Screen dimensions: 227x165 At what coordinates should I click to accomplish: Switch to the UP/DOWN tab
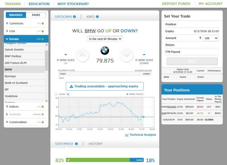pyautogui.click(x=63, y=17)
